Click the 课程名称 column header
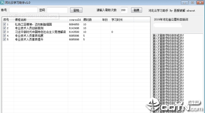Viewport: 205px width, 113px height. 41,20
